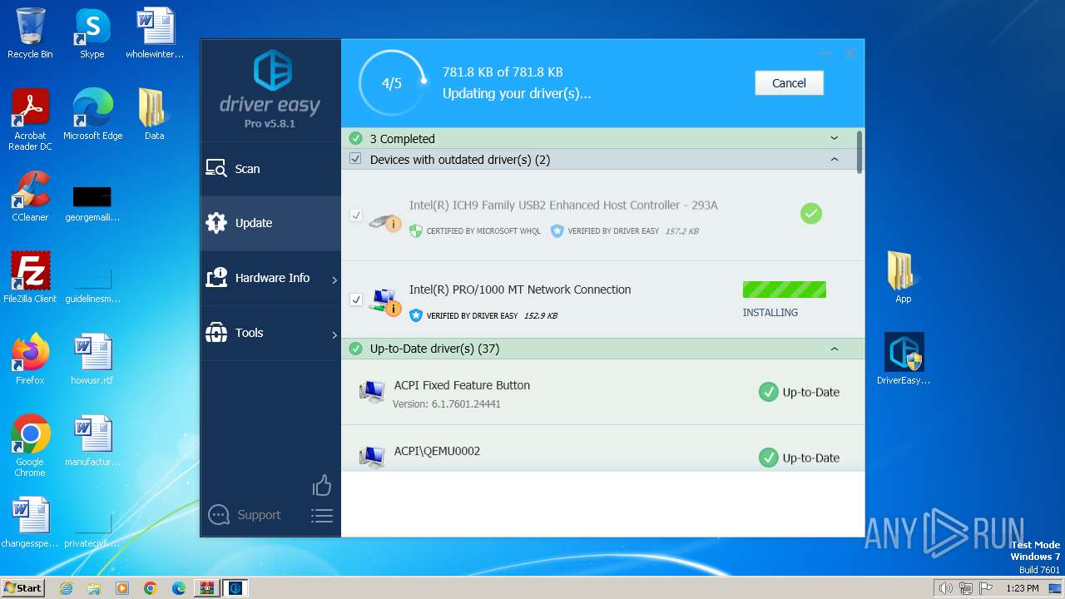Open the wholewinter document on the desktop
Viewport: 1065px width, 599px height.
tap(155, 33)
